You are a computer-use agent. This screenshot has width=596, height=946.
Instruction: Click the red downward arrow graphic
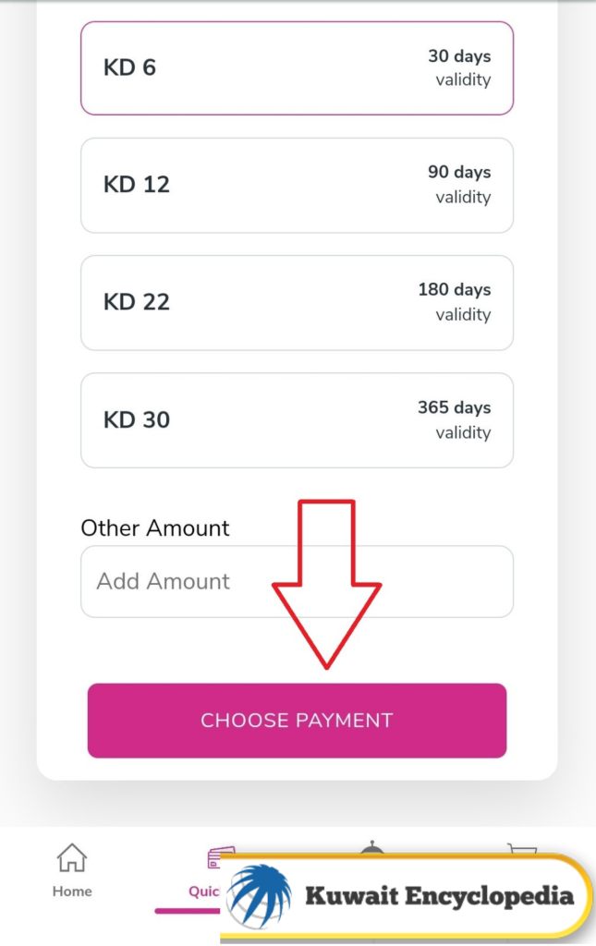point(326,573)
